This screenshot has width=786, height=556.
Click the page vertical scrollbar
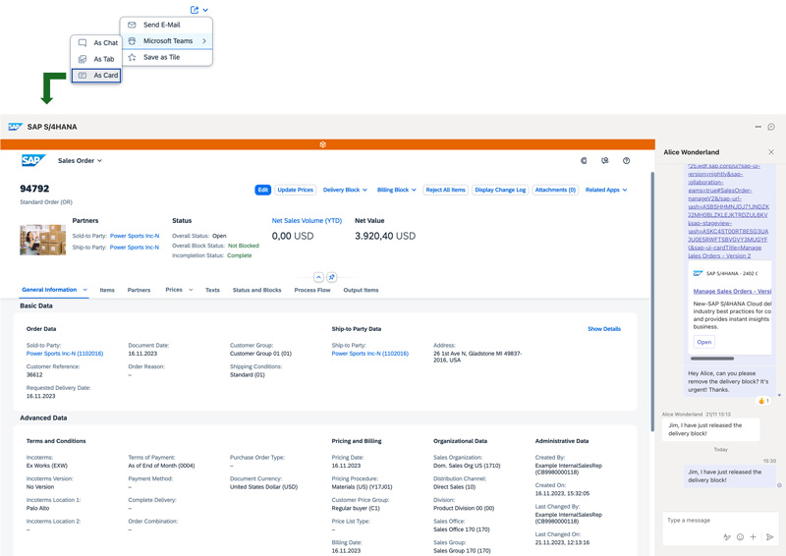(652, 301)
